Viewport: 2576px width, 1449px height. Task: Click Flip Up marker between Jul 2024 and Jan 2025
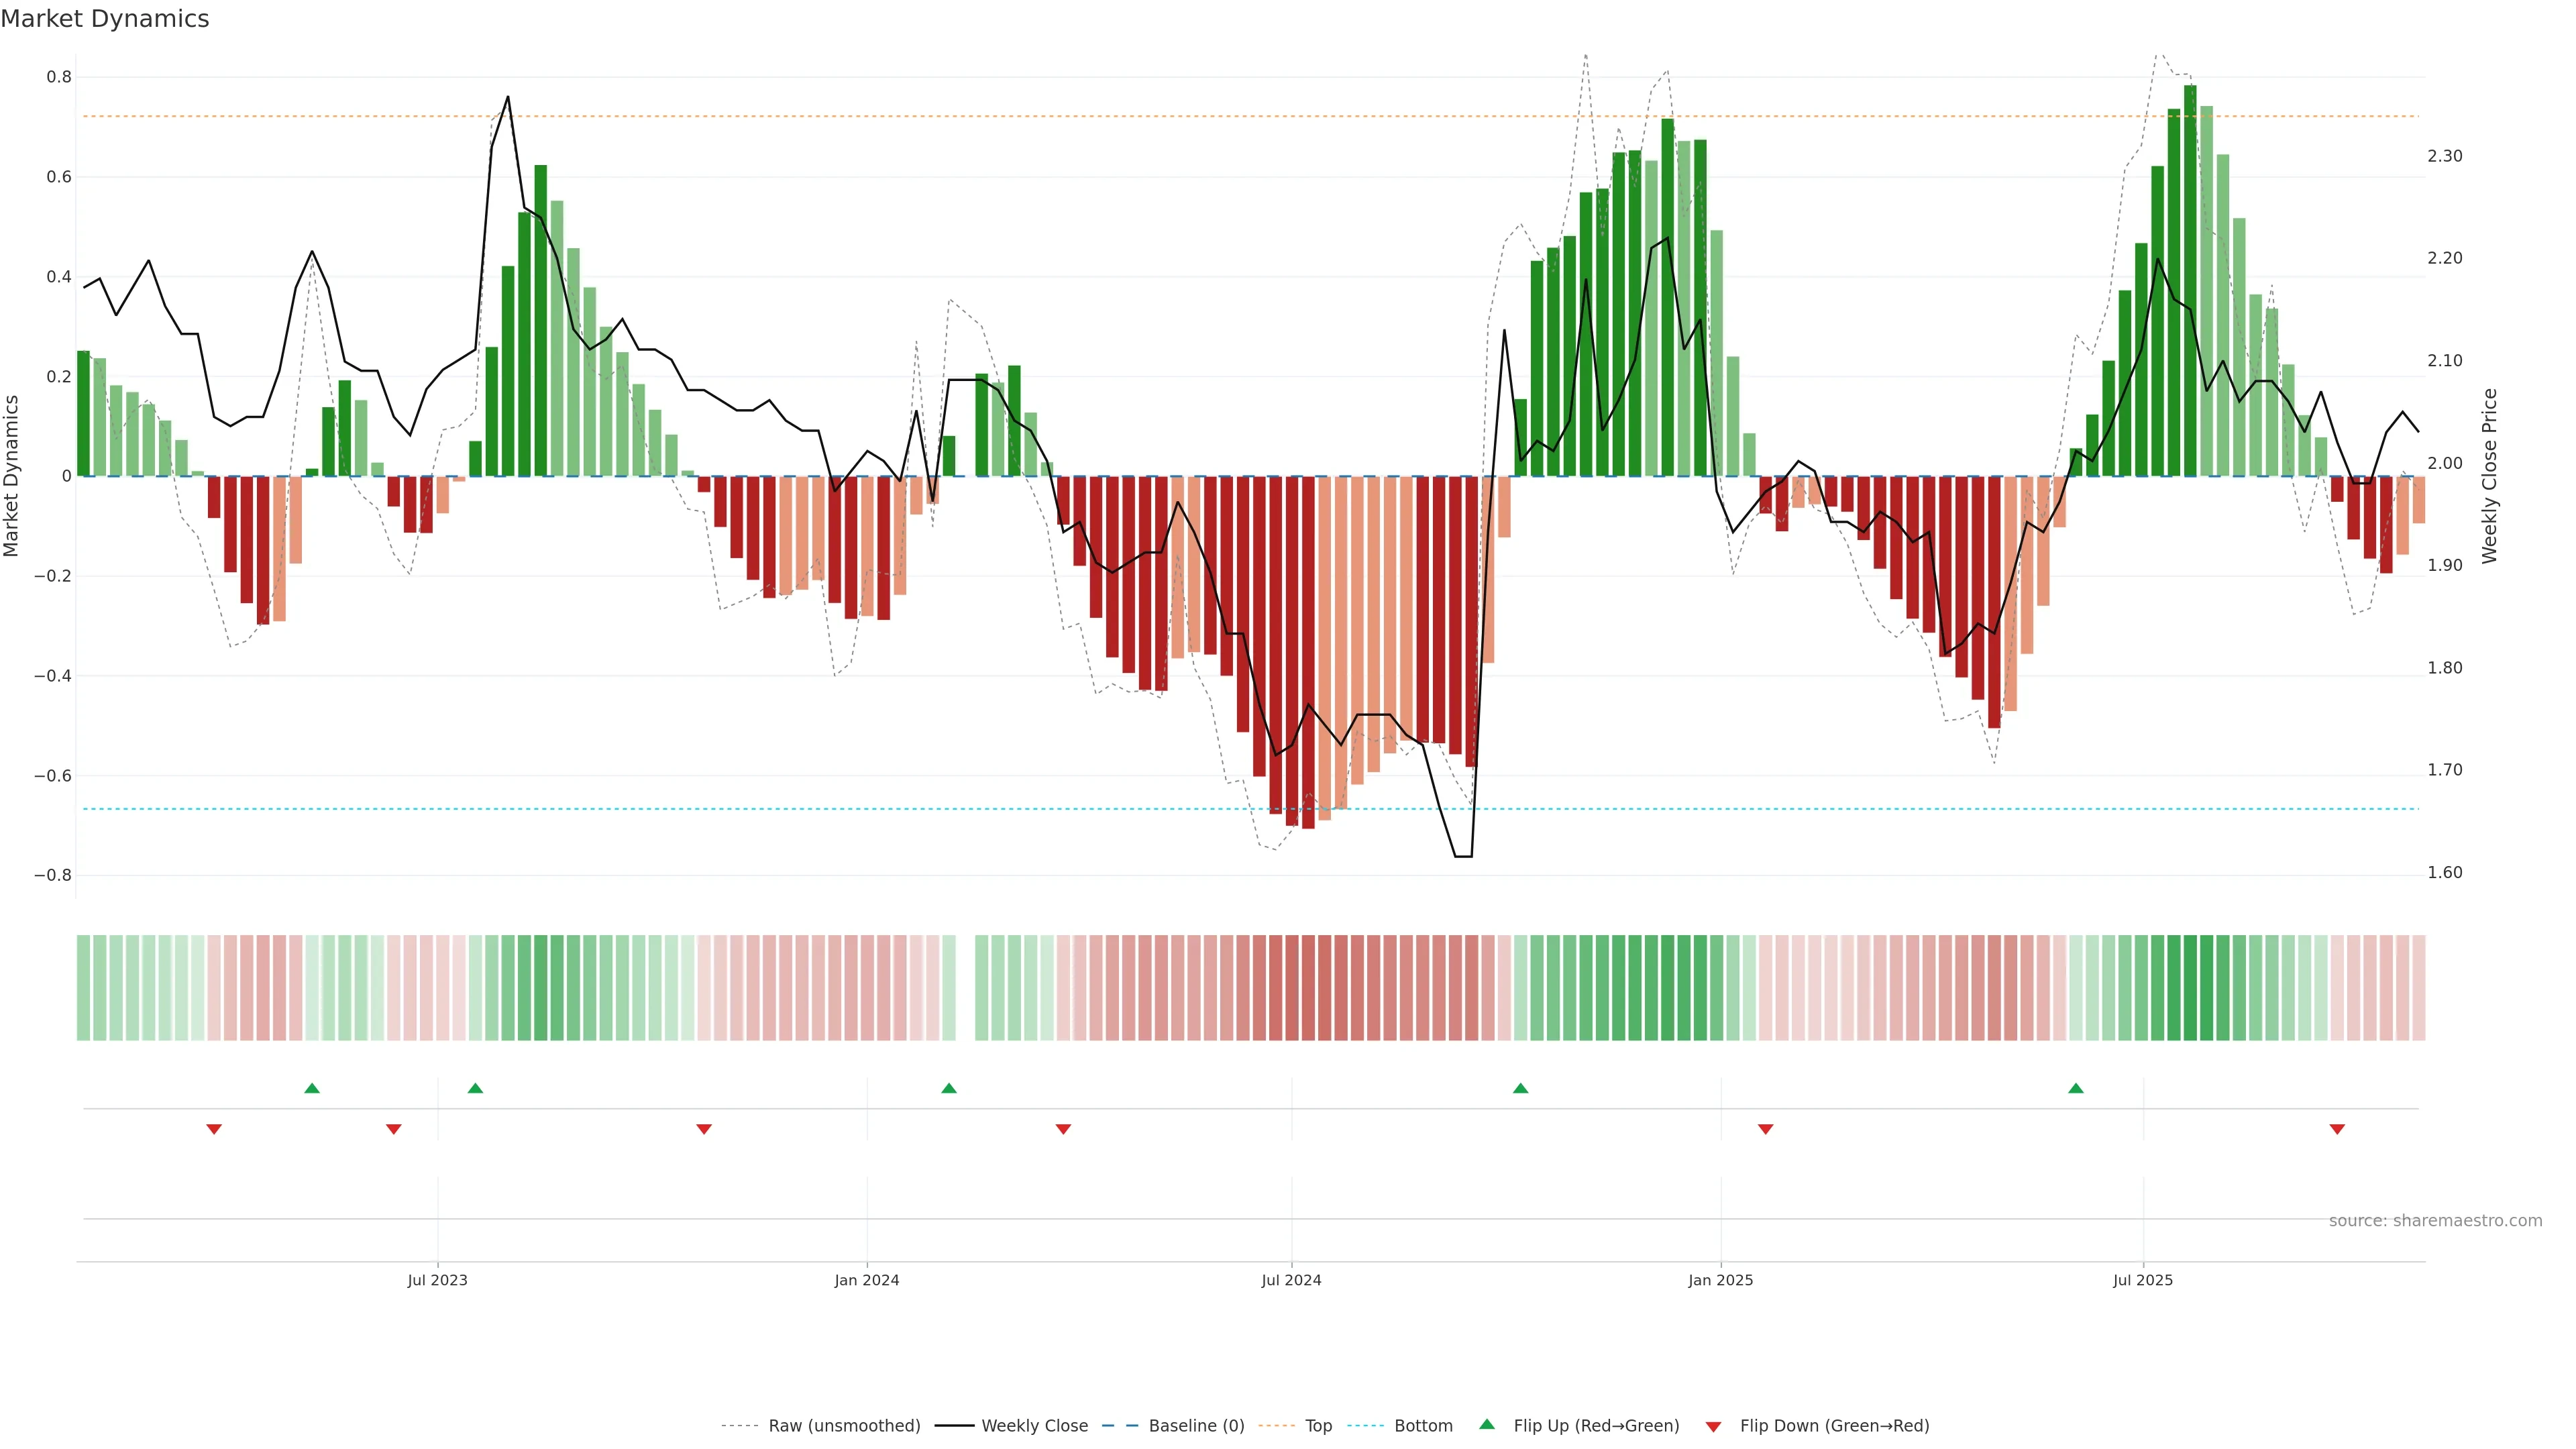click(x=1520, y=1088)
